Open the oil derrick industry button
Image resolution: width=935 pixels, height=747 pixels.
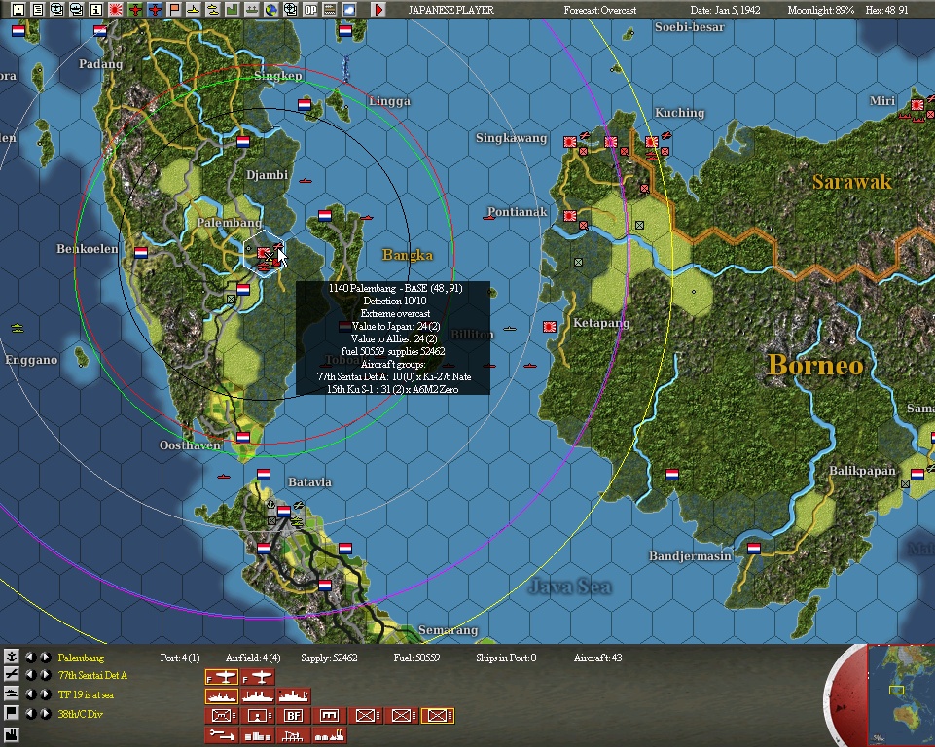(294, 735)
